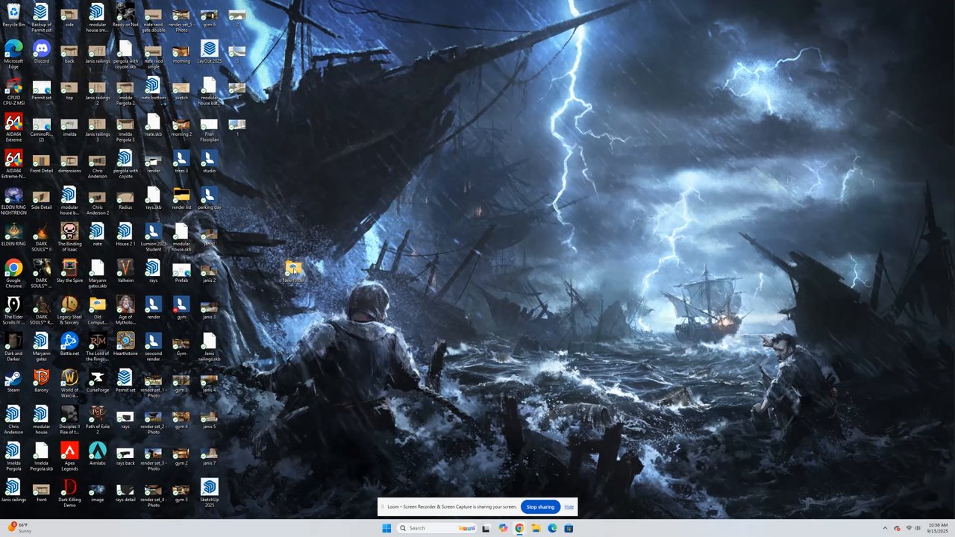The width and height of the screenshot is (955, 537).
Task: Open the Recycle Bin desktop icon
Action: click(13, 15)
